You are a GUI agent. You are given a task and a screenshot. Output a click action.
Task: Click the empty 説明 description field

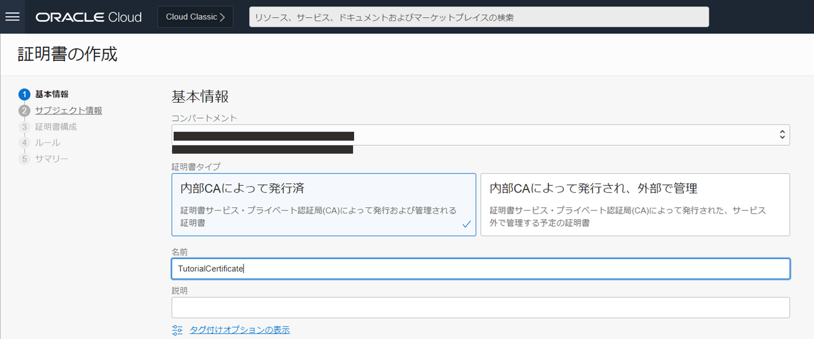[x=480, y=307]
